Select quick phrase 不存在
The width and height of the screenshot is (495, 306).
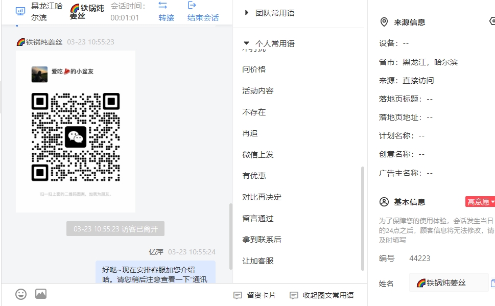pyautogui.click(x=254, y=112)
